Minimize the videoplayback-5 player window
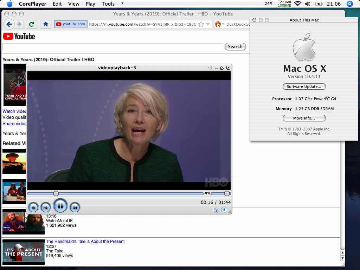Viewport: 360px width, 270px height. click(x=216, y=68)
